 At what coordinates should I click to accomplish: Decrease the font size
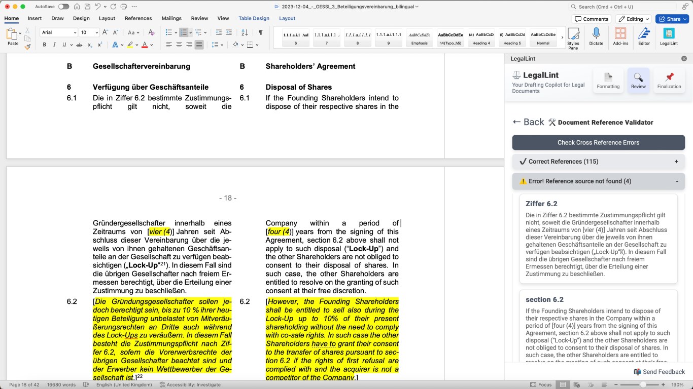116,32
